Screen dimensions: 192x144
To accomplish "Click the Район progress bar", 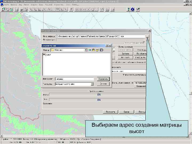I will [x=98, y=94].
